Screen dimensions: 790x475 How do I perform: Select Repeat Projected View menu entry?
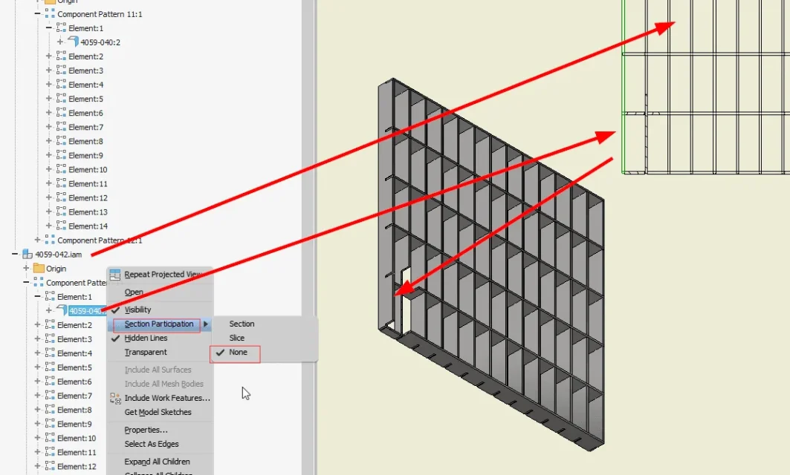tap(162, 274)
